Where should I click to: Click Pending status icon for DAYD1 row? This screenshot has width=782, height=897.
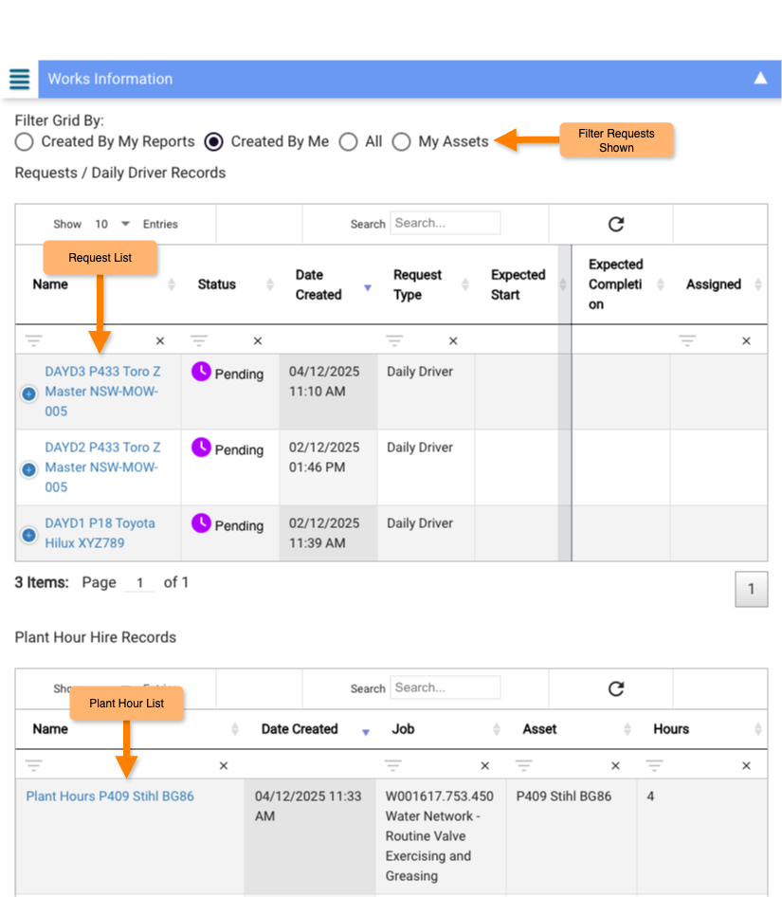pos(201,522)
